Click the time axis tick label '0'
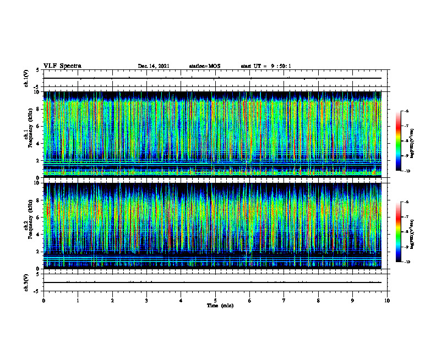This screenshot has height=337, width=436. (43, 301)
